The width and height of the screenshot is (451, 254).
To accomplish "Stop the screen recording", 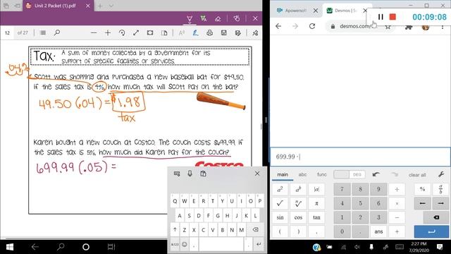I will point(393,17).
